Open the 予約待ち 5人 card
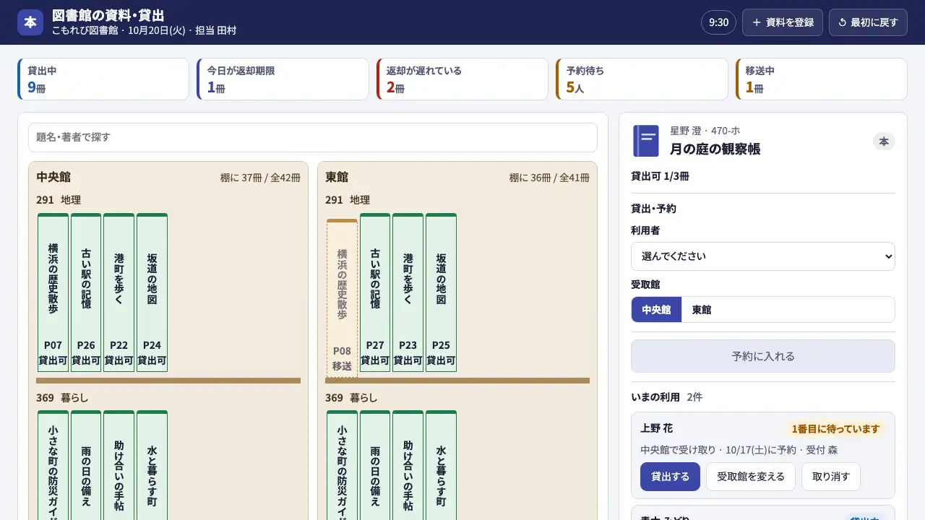The image size is (925, 520). 642,79
